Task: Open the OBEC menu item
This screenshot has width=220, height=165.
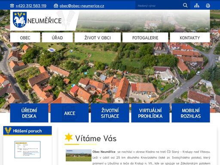Action: (x=25, y=37)
